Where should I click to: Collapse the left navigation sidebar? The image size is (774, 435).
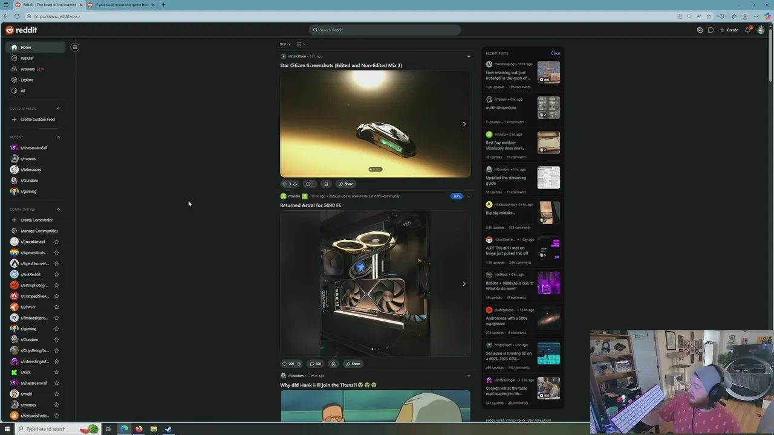75,47
